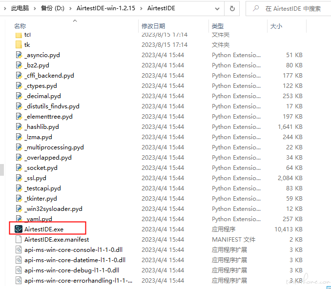Viewport: 331px width, 289px height.
Task: Click the _win32sysloader.pyd file icon
Action: (19, 208)
